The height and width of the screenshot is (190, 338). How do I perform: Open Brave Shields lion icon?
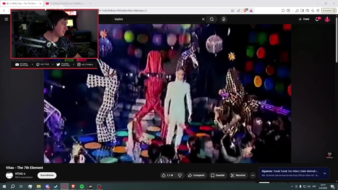[x=246, y=11]
